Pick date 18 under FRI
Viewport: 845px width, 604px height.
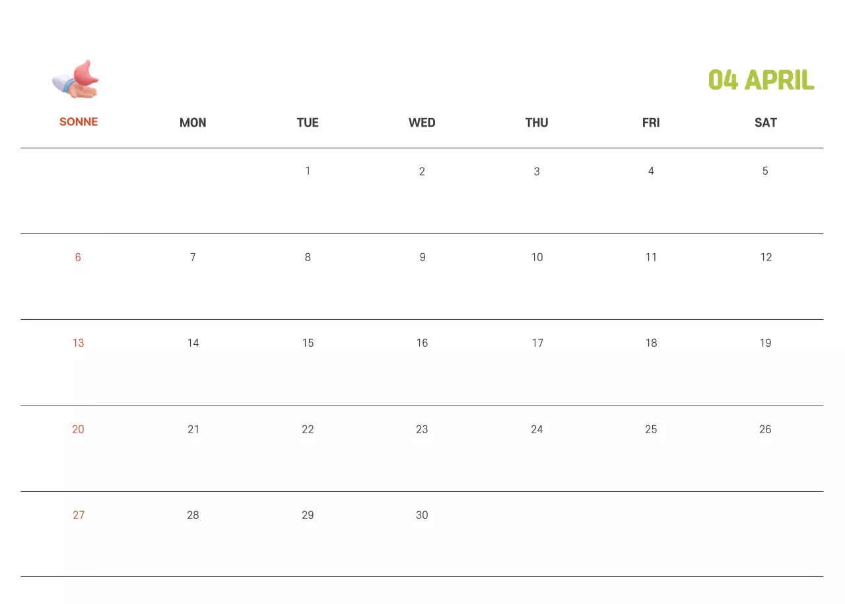click(651, 343)
